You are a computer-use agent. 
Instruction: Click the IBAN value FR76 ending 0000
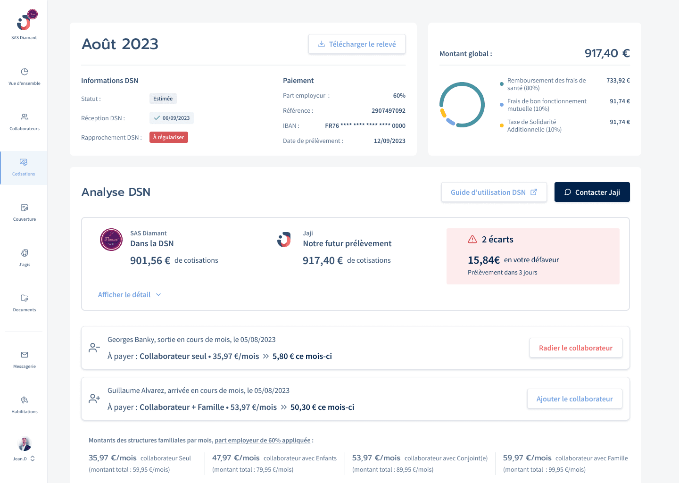[365, 125]
